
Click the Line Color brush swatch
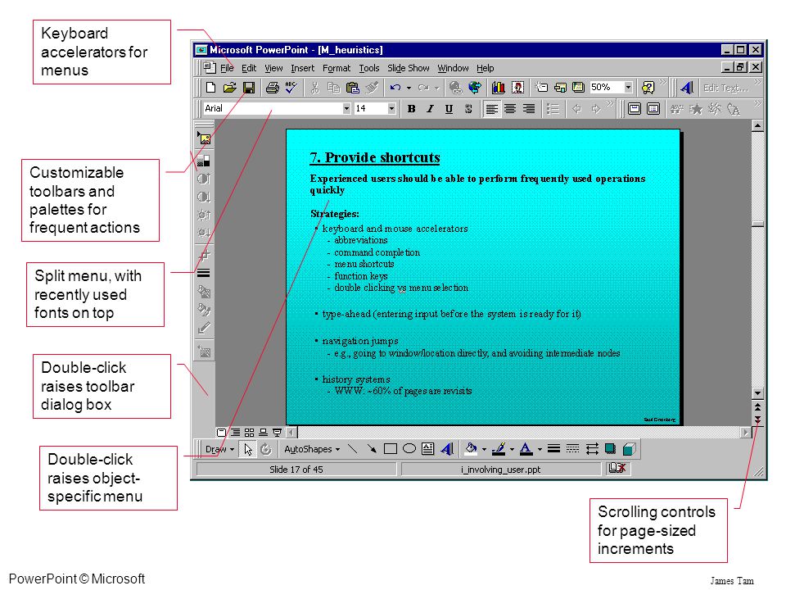499,449
